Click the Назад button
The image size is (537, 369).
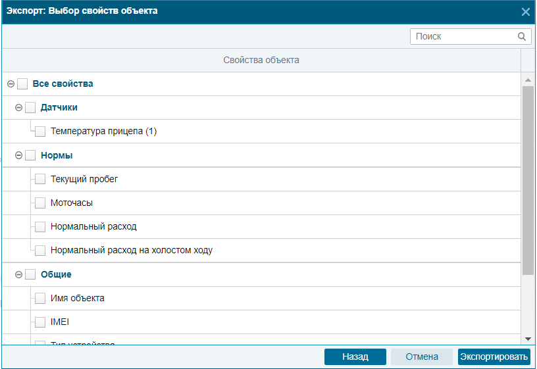coord(355,357)
